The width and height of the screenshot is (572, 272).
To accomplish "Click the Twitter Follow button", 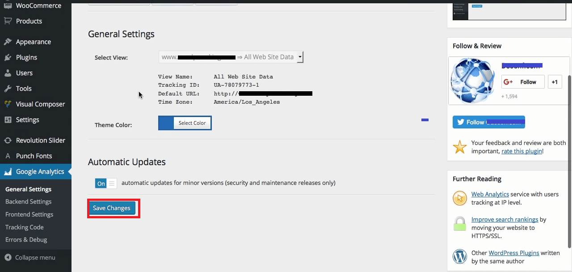I will pos(489,122).
